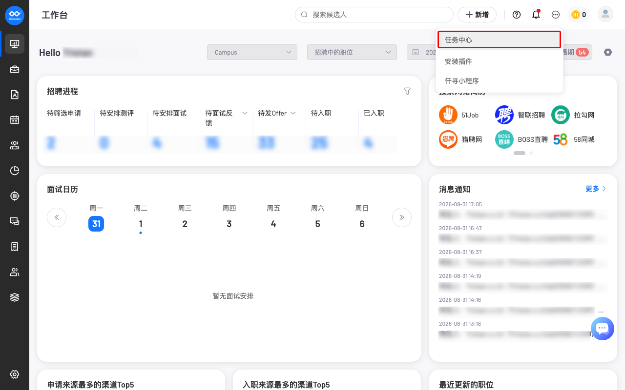This screenshot has height=390, width=625.
Task: Open the floating chat support bubble
Action: click(x=603, y=329)
